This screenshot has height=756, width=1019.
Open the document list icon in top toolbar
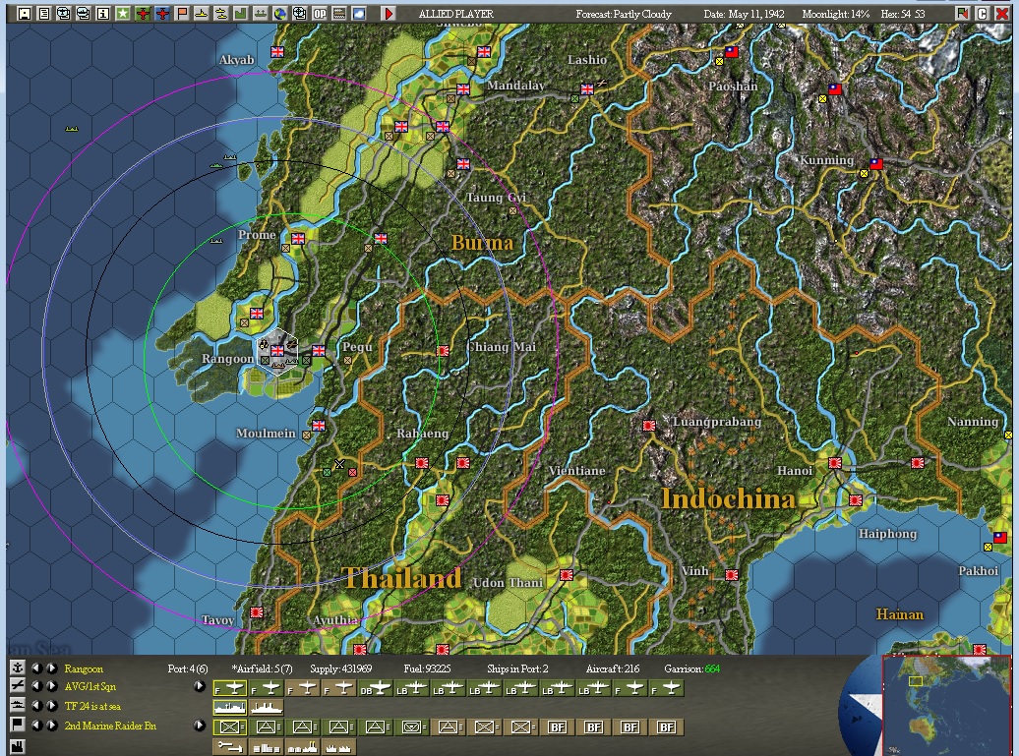43,13
